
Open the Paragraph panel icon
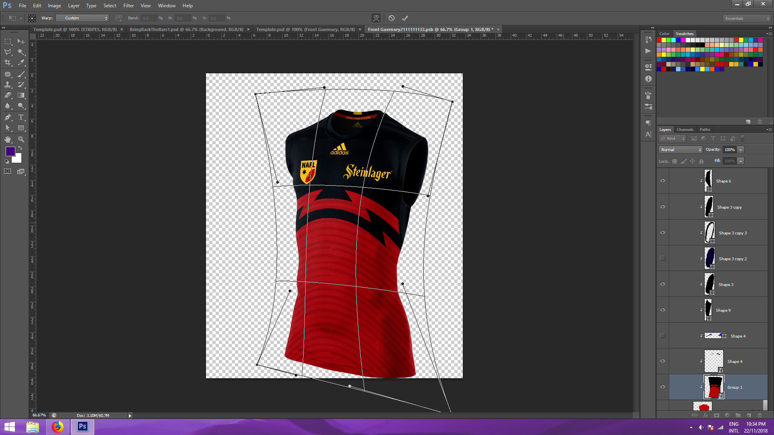pyautogui.click(x=648, y=123)
